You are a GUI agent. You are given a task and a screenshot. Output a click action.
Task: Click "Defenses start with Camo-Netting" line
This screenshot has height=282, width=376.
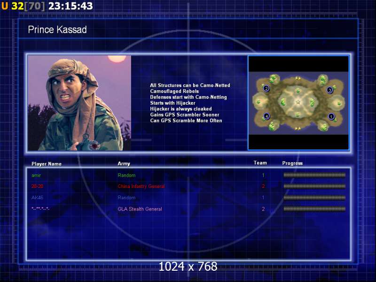(x=188, y=97)
